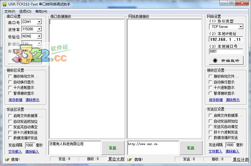Open the 选项(O) menu
This screenshot has width=251, height=166.
[25, 12]
